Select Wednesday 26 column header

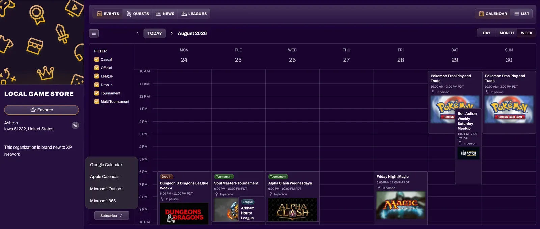[x=292, y=56]
